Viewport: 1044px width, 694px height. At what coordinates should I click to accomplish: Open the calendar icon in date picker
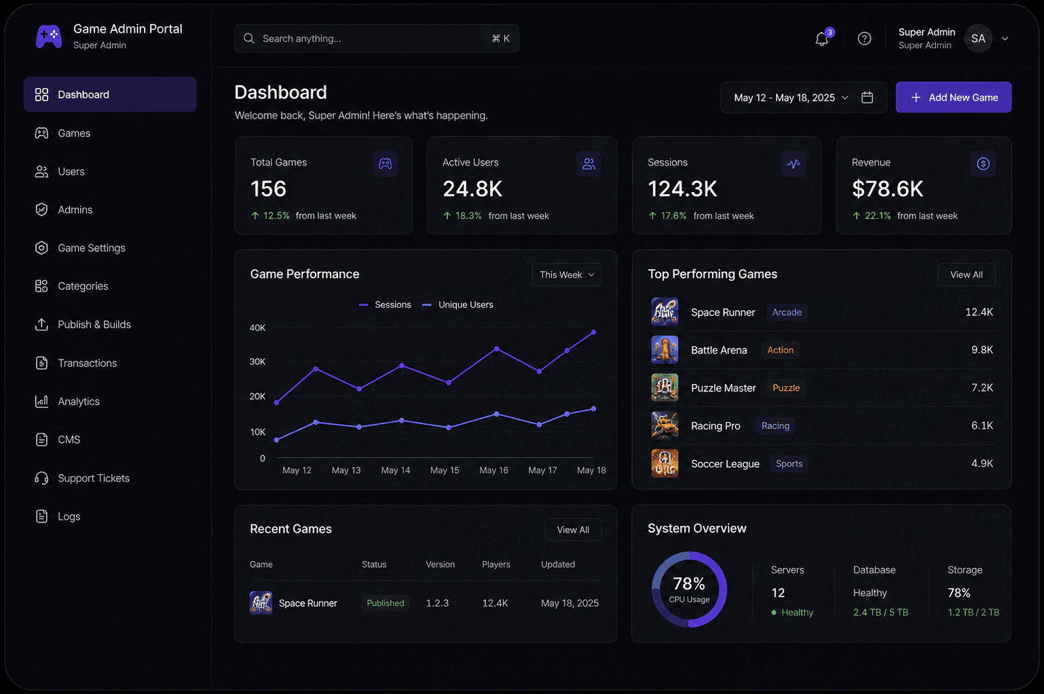[867, 98]
